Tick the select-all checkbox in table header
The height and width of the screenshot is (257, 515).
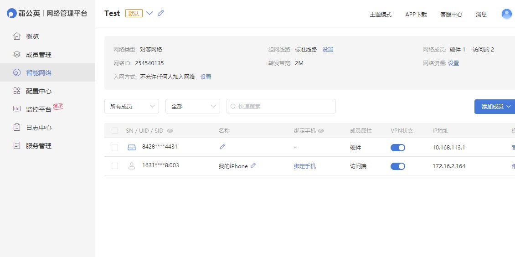point(115,131)
